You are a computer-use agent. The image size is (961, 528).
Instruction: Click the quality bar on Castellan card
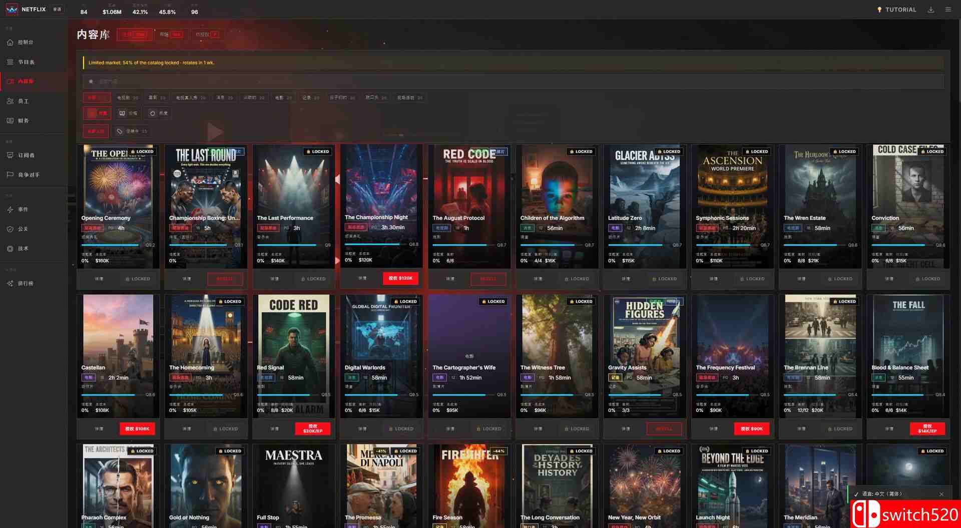coord(112,395)
